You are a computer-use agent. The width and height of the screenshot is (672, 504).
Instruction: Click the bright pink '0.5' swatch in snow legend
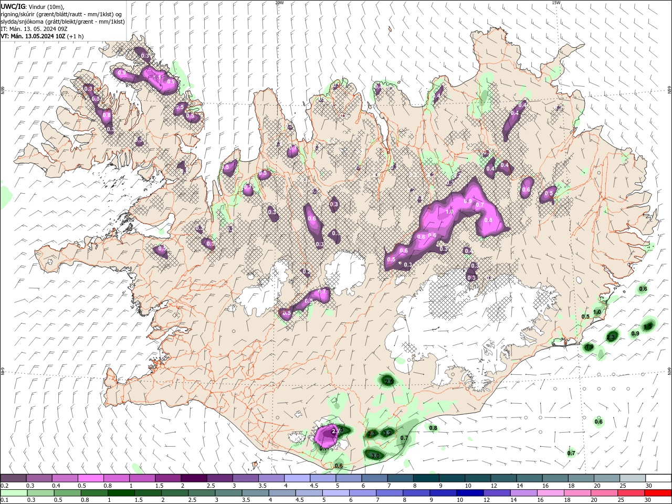[90, 478]
